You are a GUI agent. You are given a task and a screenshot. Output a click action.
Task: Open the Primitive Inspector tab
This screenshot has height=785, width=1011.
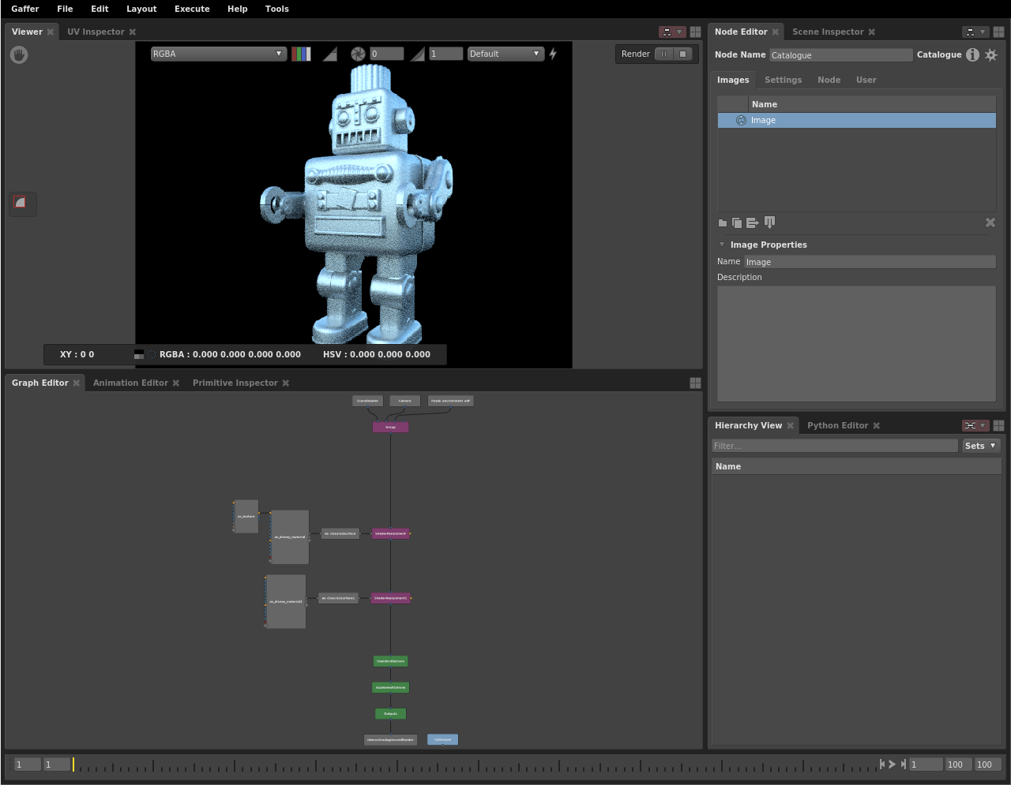(235, 383)
